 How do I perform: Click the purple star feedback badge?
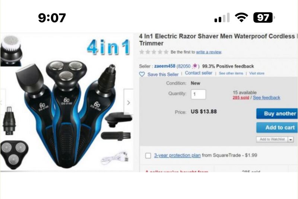click(195, 66)
